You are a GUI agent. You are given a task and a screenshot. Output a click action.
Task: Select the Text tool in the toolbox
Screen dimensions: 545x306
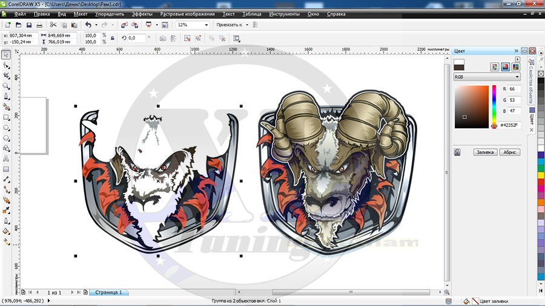click(x=6, y=158)
